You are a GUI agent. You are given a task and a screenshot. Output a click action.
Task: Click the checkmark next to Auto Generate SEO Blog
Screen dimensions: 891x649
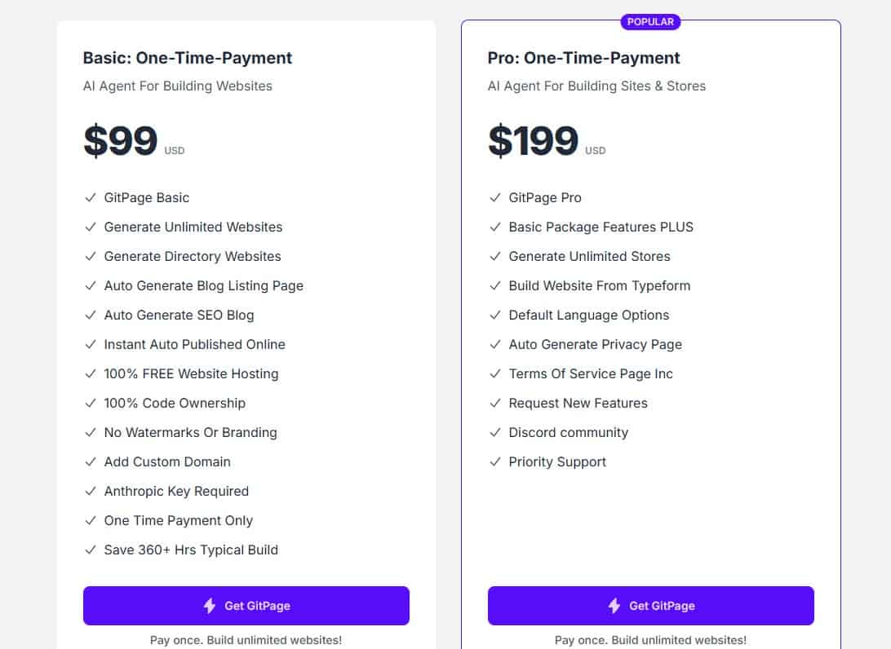pyautogui.click(x=91, y=315)
